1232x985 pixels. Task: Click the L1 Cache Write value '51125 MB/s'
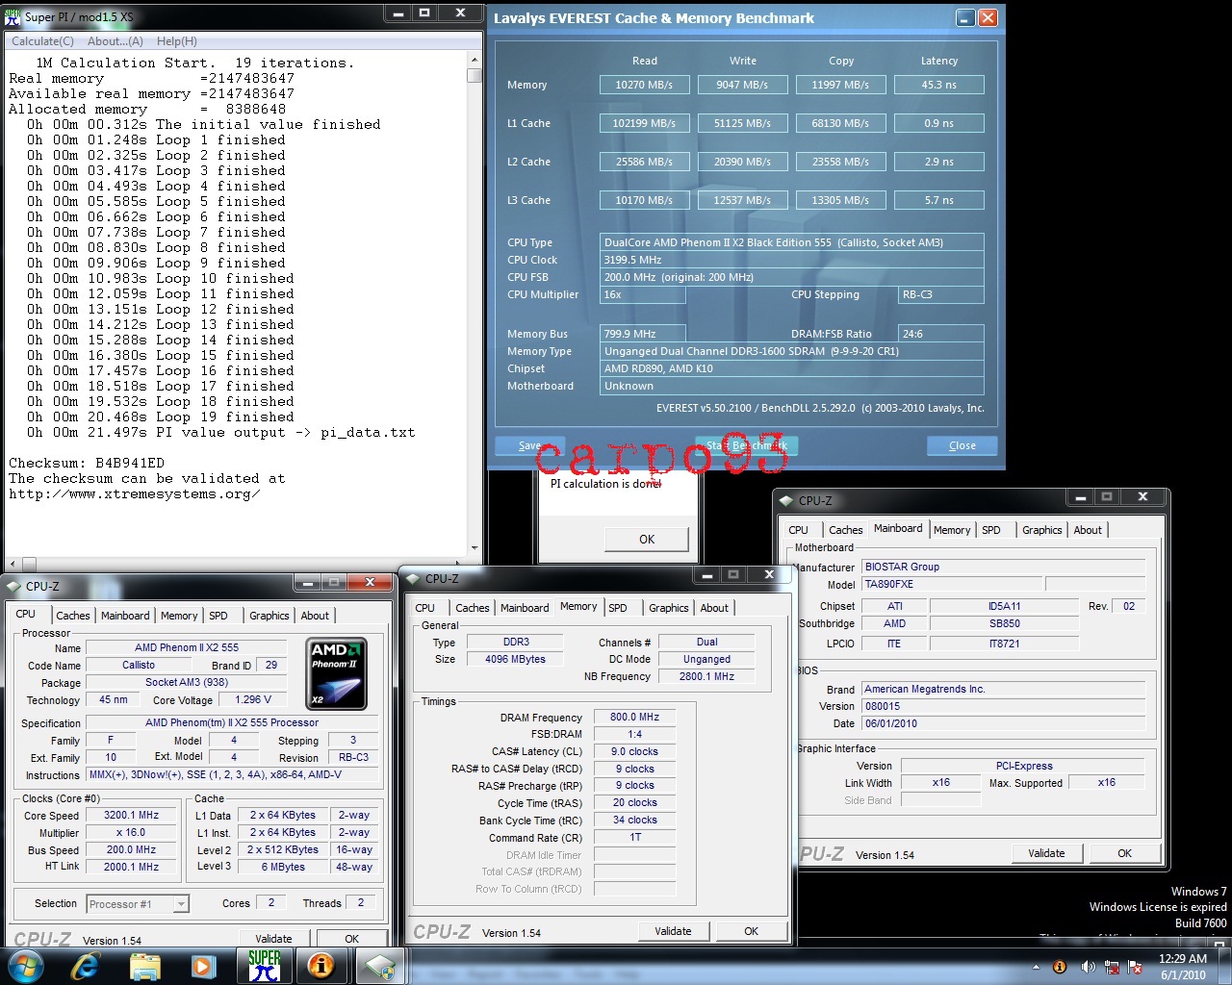(x=742, y=123)
